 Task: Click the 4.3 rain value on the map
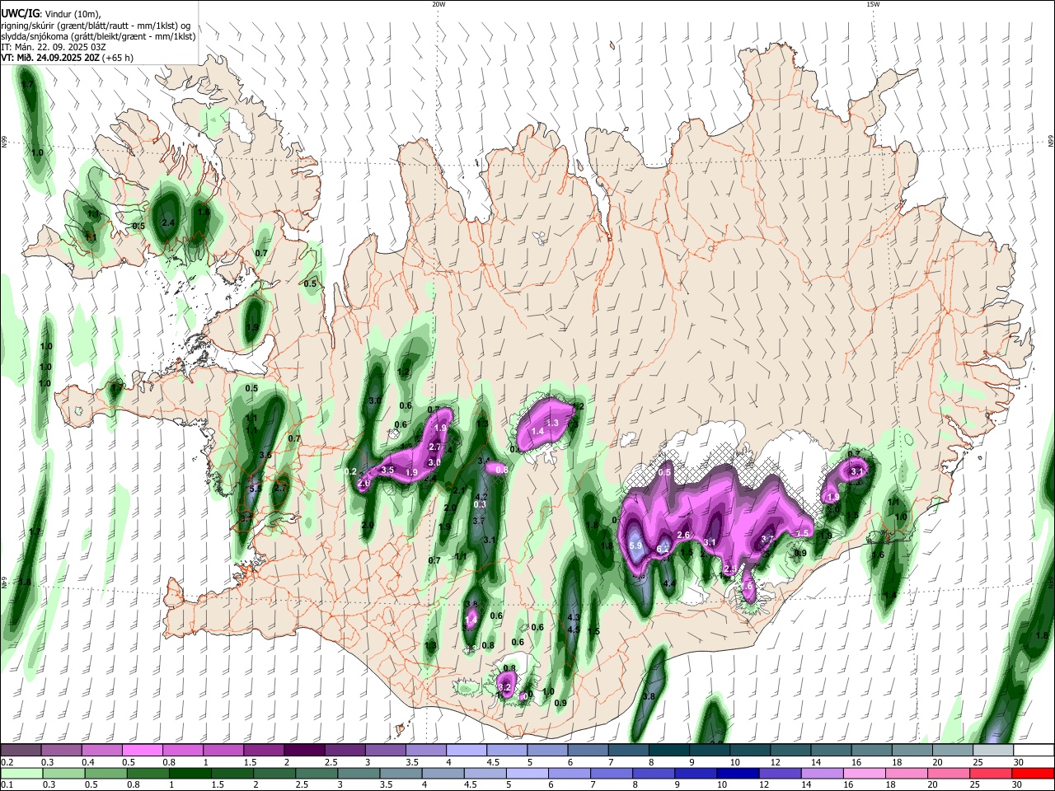[574, 617]
